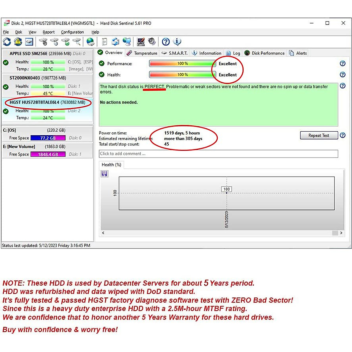
Task: Open help via toolbar question mark icon
Action: (166, 42)
